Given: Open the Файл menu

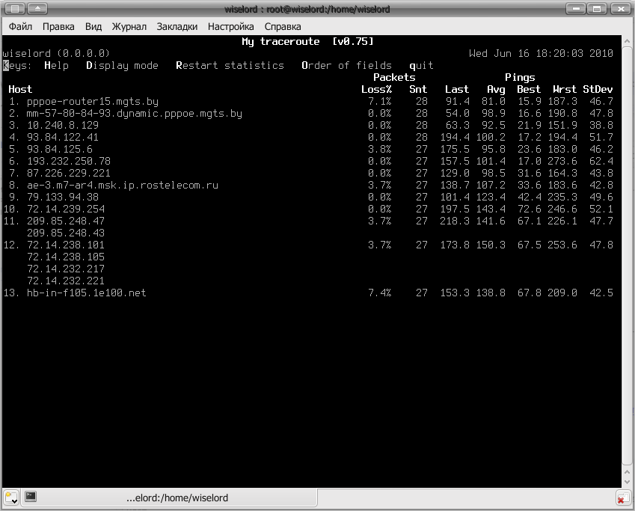Looking at the screenshot, I should [20, 27].
